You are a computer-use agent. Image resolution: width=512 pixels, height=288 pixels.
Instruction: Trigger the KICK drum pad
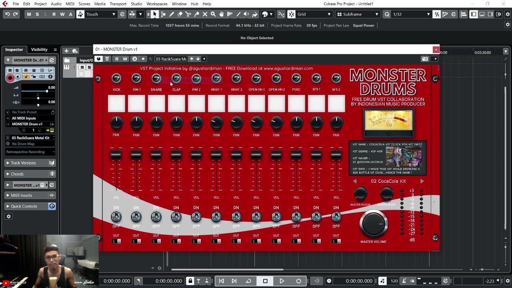coord(116,104)
